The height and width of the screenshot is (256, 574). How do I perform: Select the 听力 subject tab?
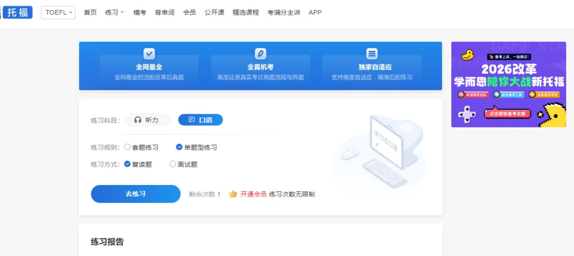click(147, 120)
